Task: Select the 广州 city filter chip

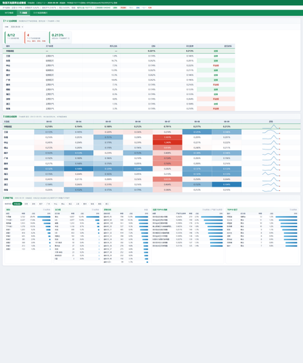Action: point(48,204)
